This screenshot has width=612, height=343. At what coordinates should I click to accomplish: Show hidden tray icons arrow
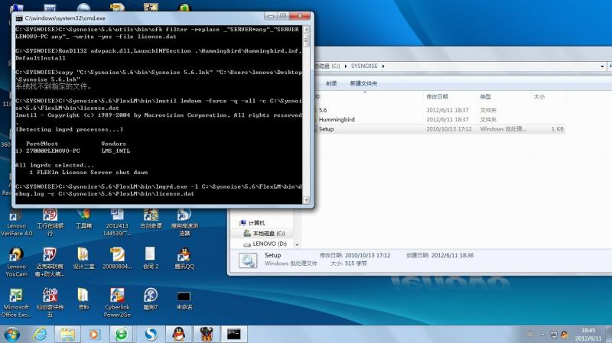[542, 335]
